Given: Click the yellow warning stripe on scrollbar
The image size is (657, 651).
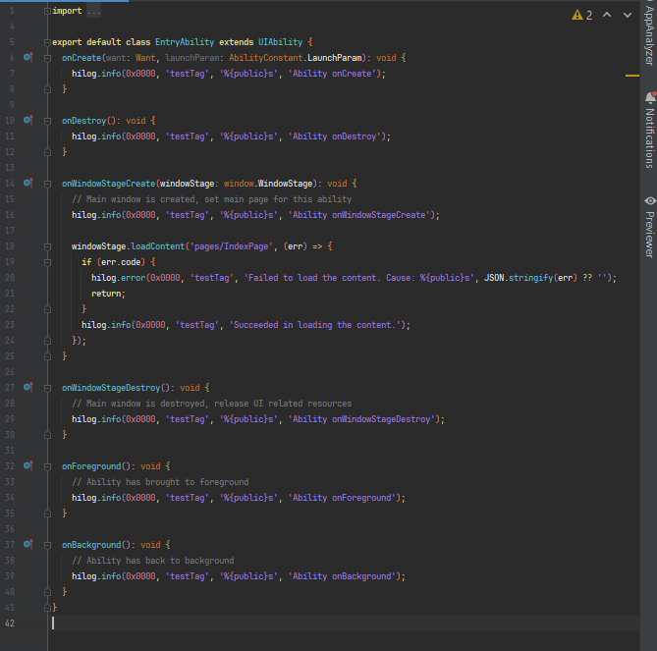Looking at the screenshot, I should tap(633, 76).
